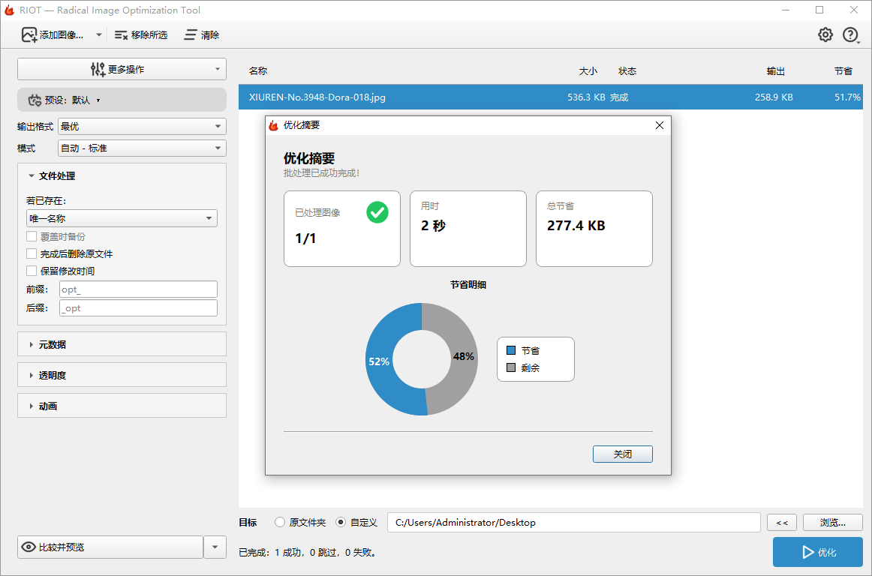Click the 名称 column header
The image size is (872, 576).
coord(258,71)
